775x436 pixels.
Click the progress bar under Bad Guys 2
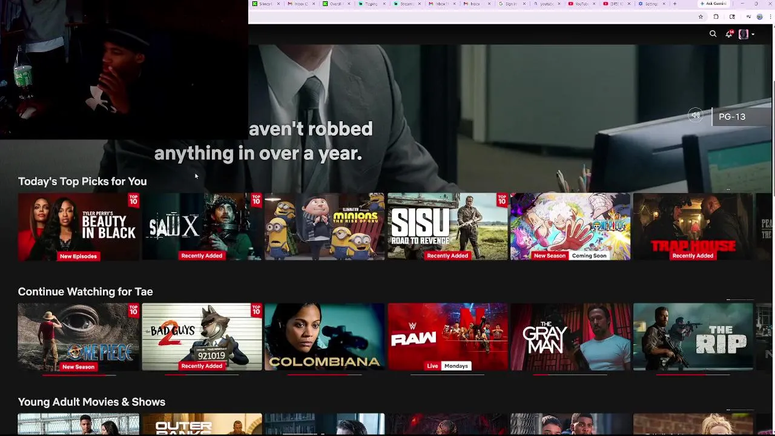202,375
